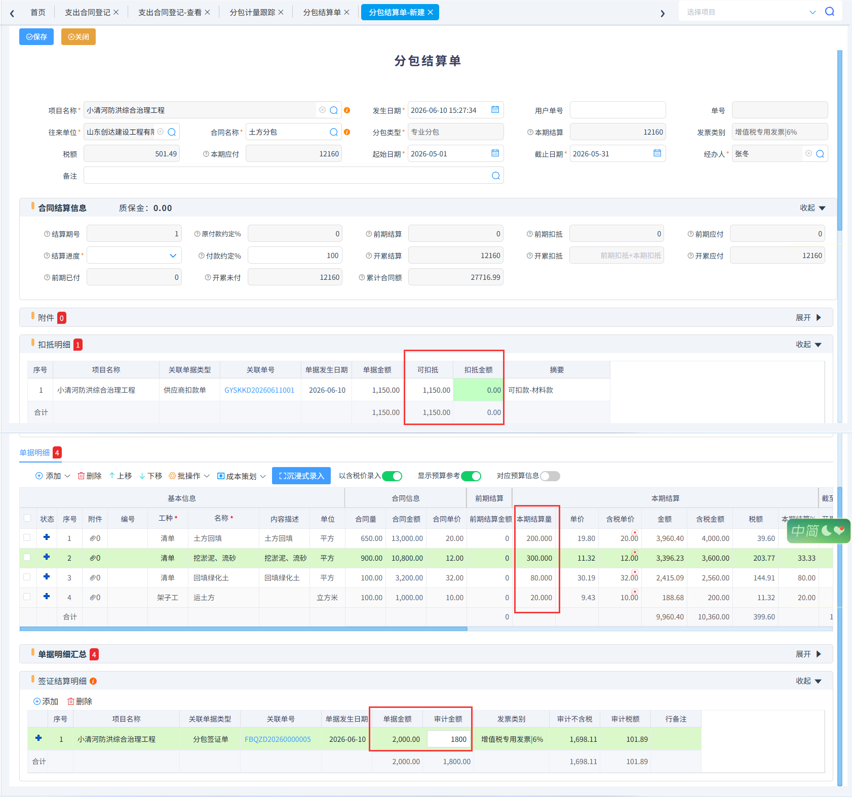Viewport: 852px width, 797px height.
Task: Expand the 附件 section
Action: tap(808, 318)
